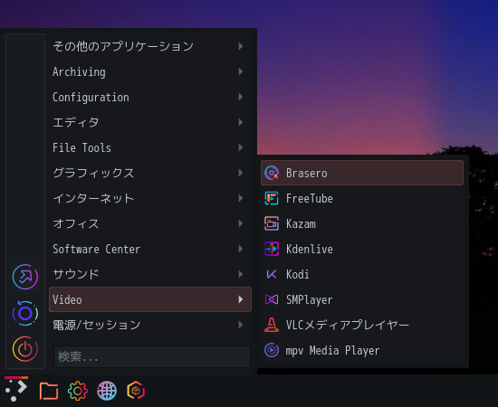Expand the Configuration submenu arrow
The width and height of the screenshot is (498, 407).
coord(241,97)
